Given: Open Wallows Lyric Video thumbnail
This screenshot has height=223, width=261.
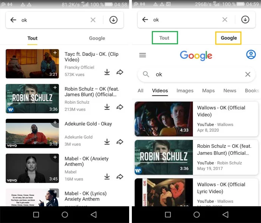Looking at the screenshot, I should [164, 192].
